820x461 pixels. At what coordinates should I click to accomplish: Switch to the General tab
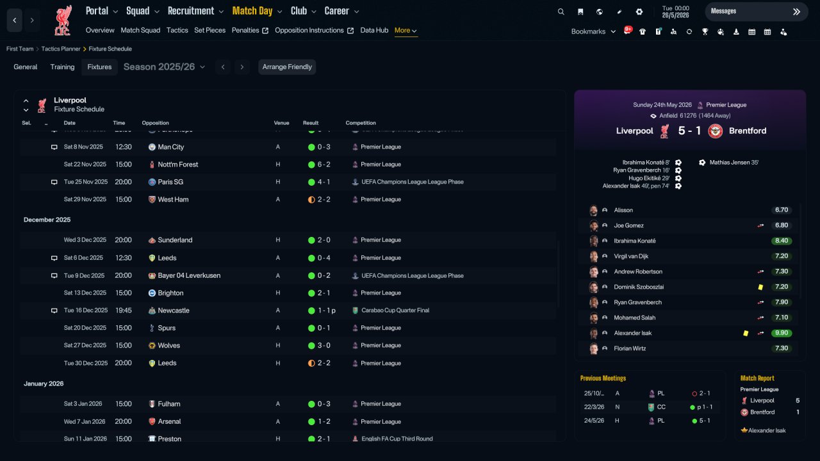[26, 67]
